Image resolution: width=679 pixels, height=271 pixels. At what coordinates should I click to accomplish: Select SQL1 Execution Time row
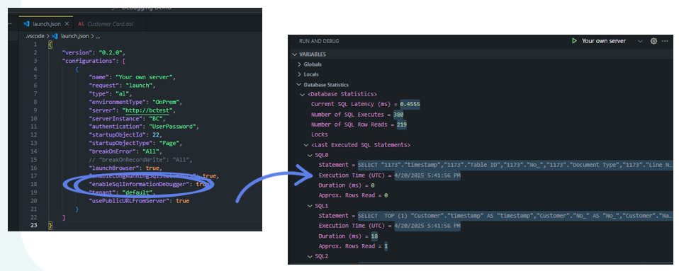coord(389,226)
